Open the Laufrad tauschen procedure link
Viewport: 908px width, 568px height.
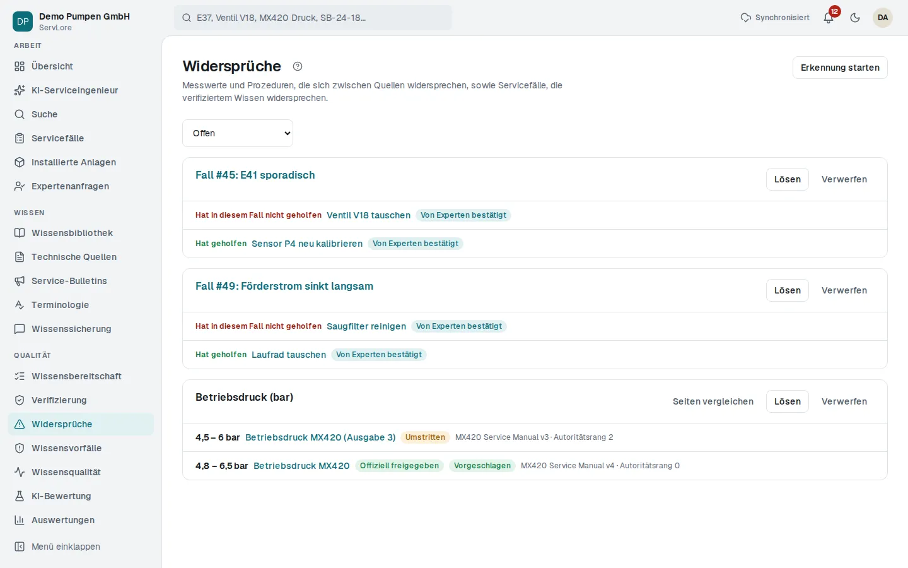click(289, 355)
